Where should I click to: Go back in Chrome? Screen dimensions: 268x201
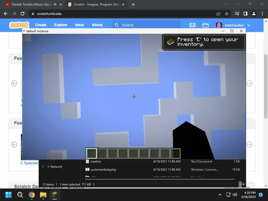[x=6, y=14]
